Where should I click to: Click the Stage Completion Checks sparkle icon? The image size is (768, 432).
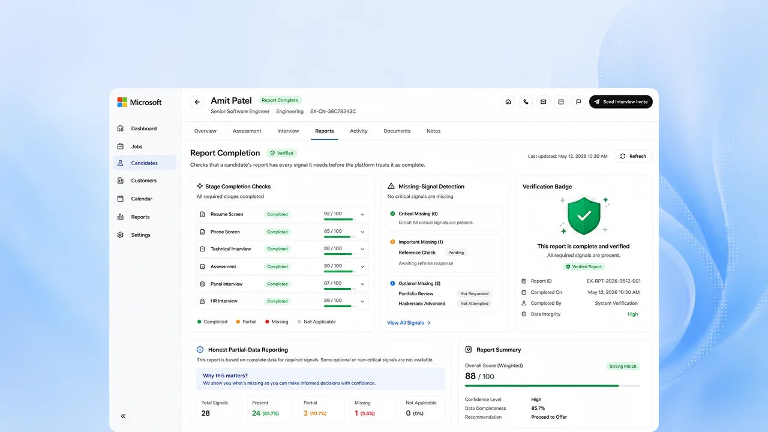[x=200, y=187]
